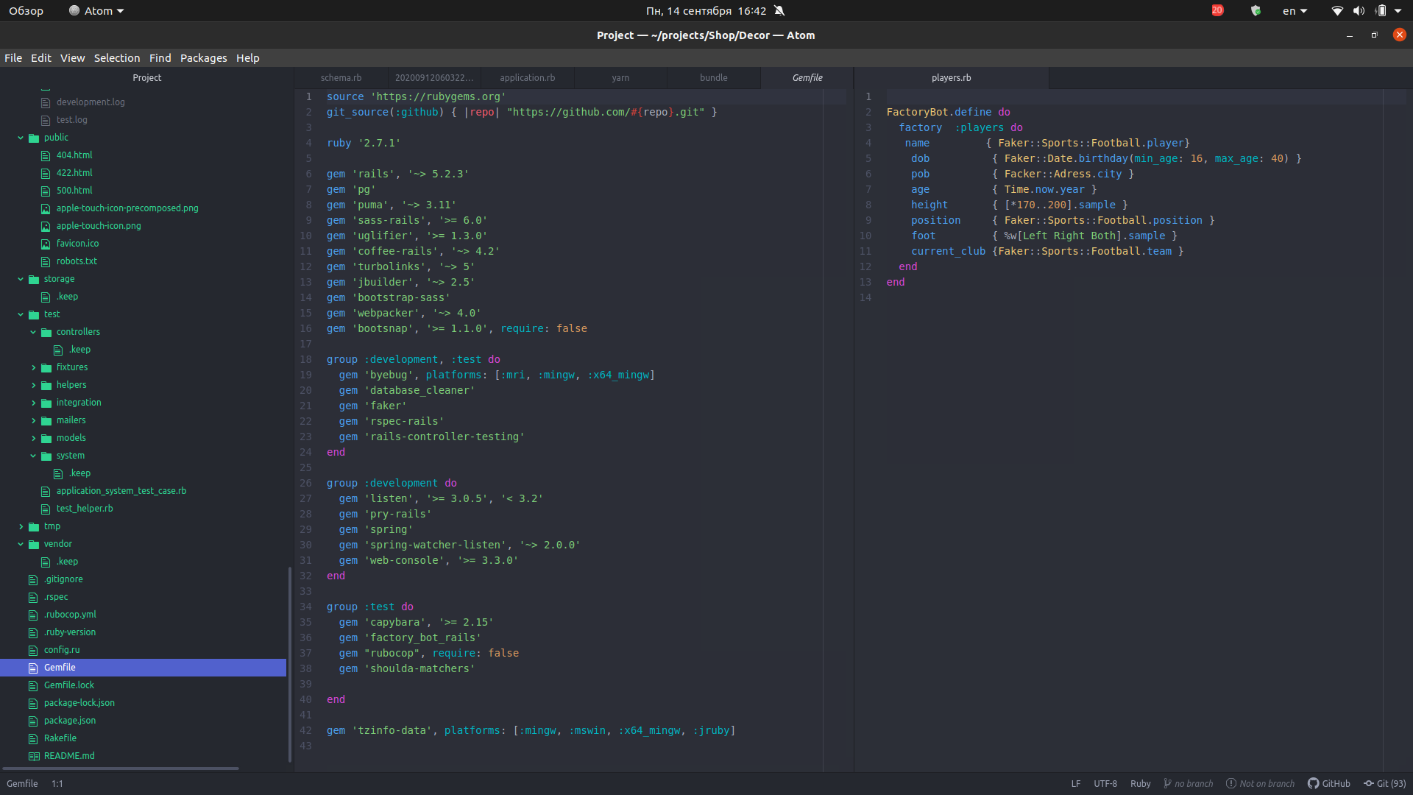Click the Not on branch status
This screenshot has height=795, width=1413.
(x=1260, y=784)
